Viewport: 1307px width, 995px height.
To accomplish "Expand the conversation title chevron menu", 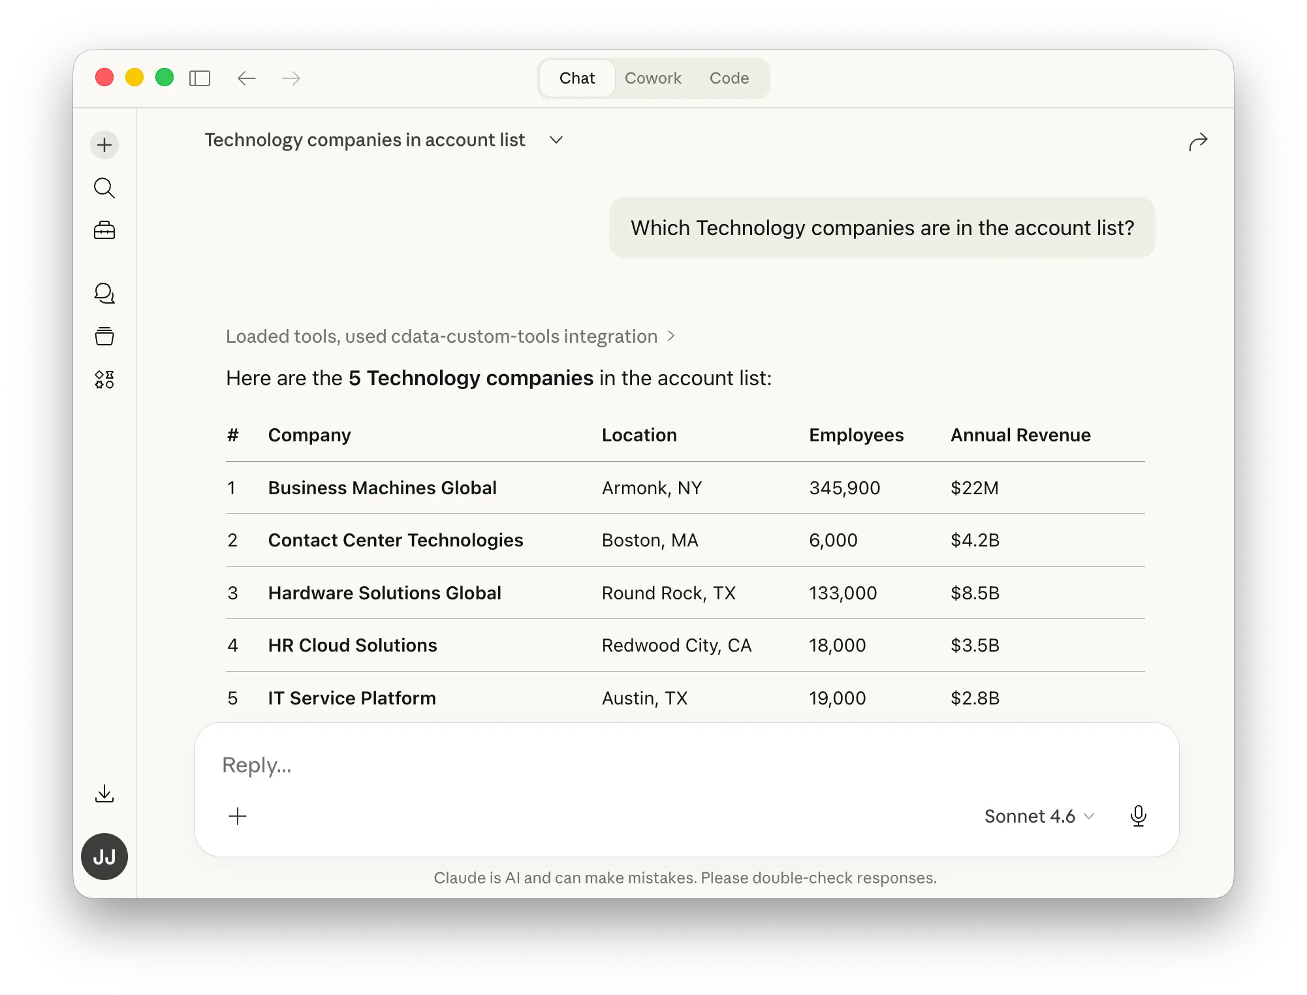I will (x=556, y=140).
